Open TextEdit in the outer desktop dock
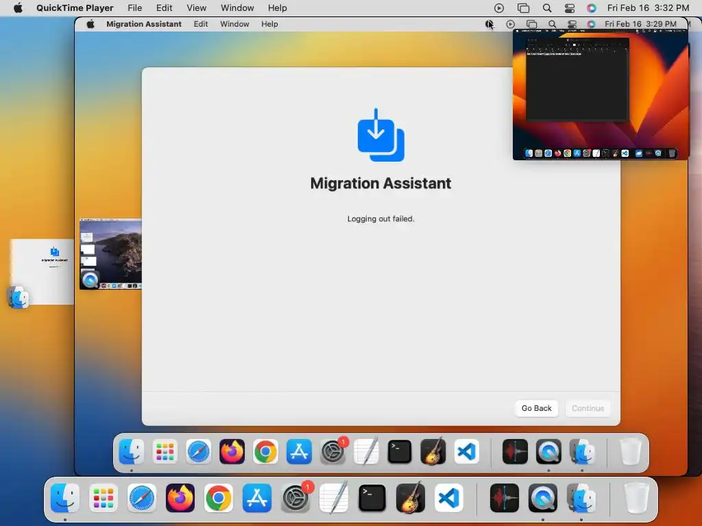 click(334, 498)
